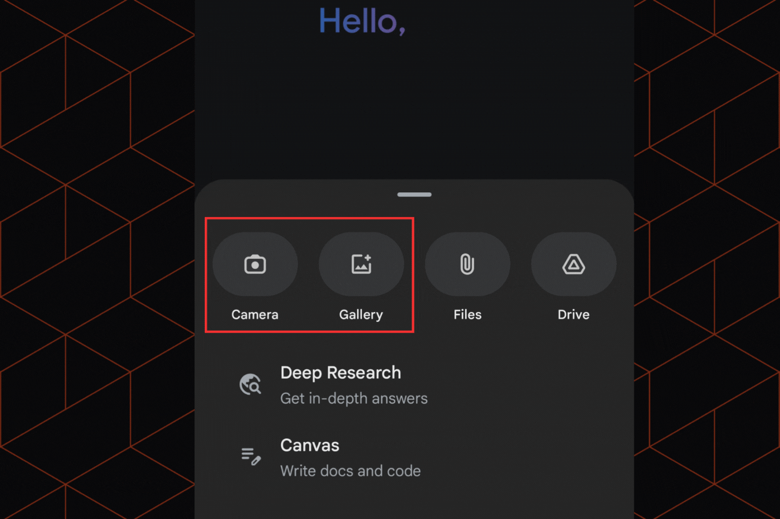Browse attachments from Drive
780x519 pixels.
coord(573,263)
